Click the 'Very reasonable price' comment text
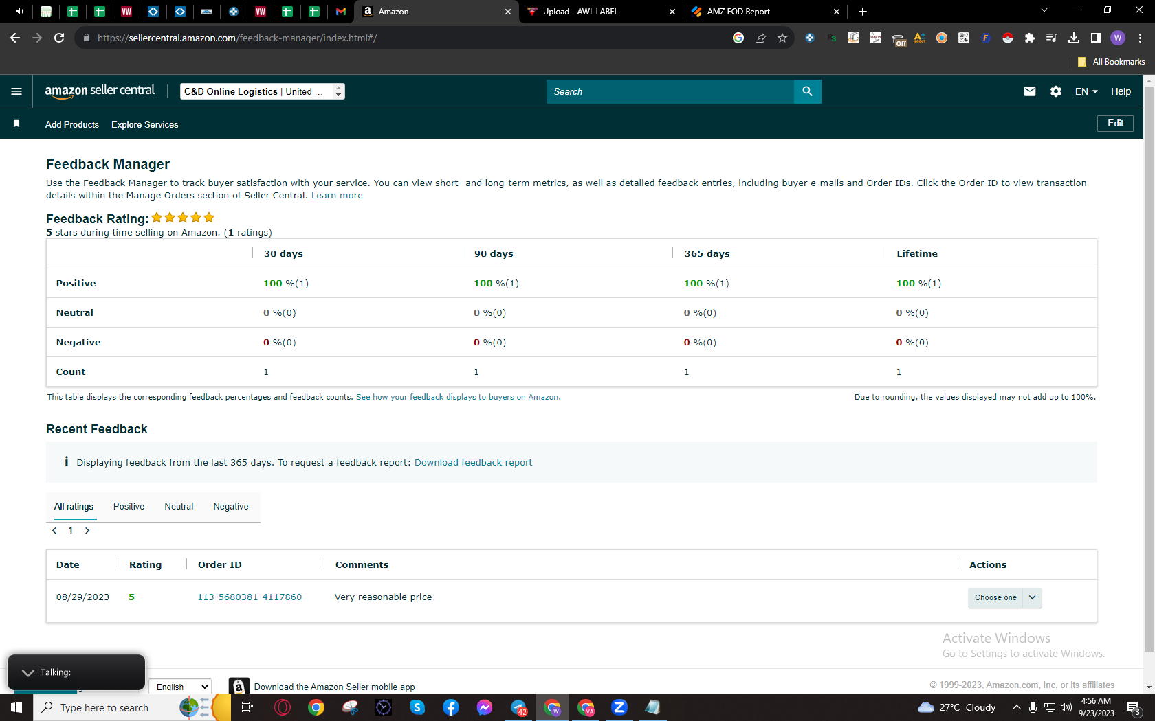Viewport: 1155px width, 721px height. point(384,597)
